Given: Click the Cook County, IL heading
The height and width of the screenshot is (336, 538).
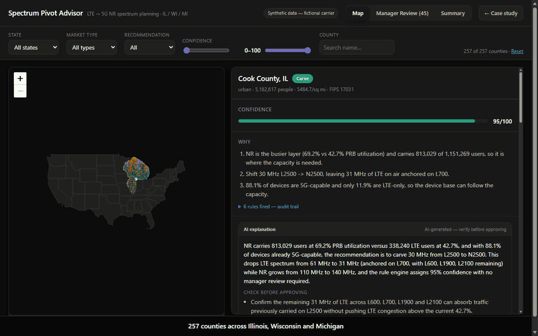Looking at the screenshot, I should click(x=263, y=78).
